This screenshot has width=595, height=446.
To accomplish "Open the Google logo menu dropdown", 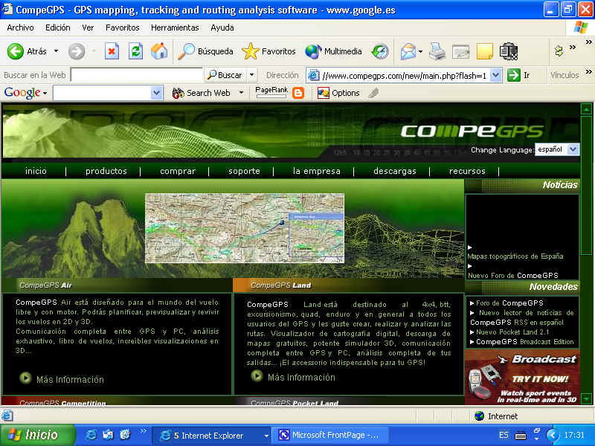I will click(45, 94).
